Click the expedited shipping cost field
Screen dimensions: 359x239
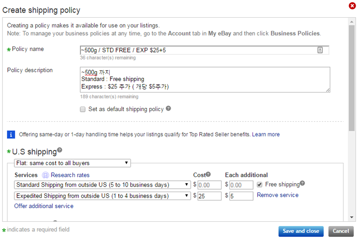coord(210,196)
